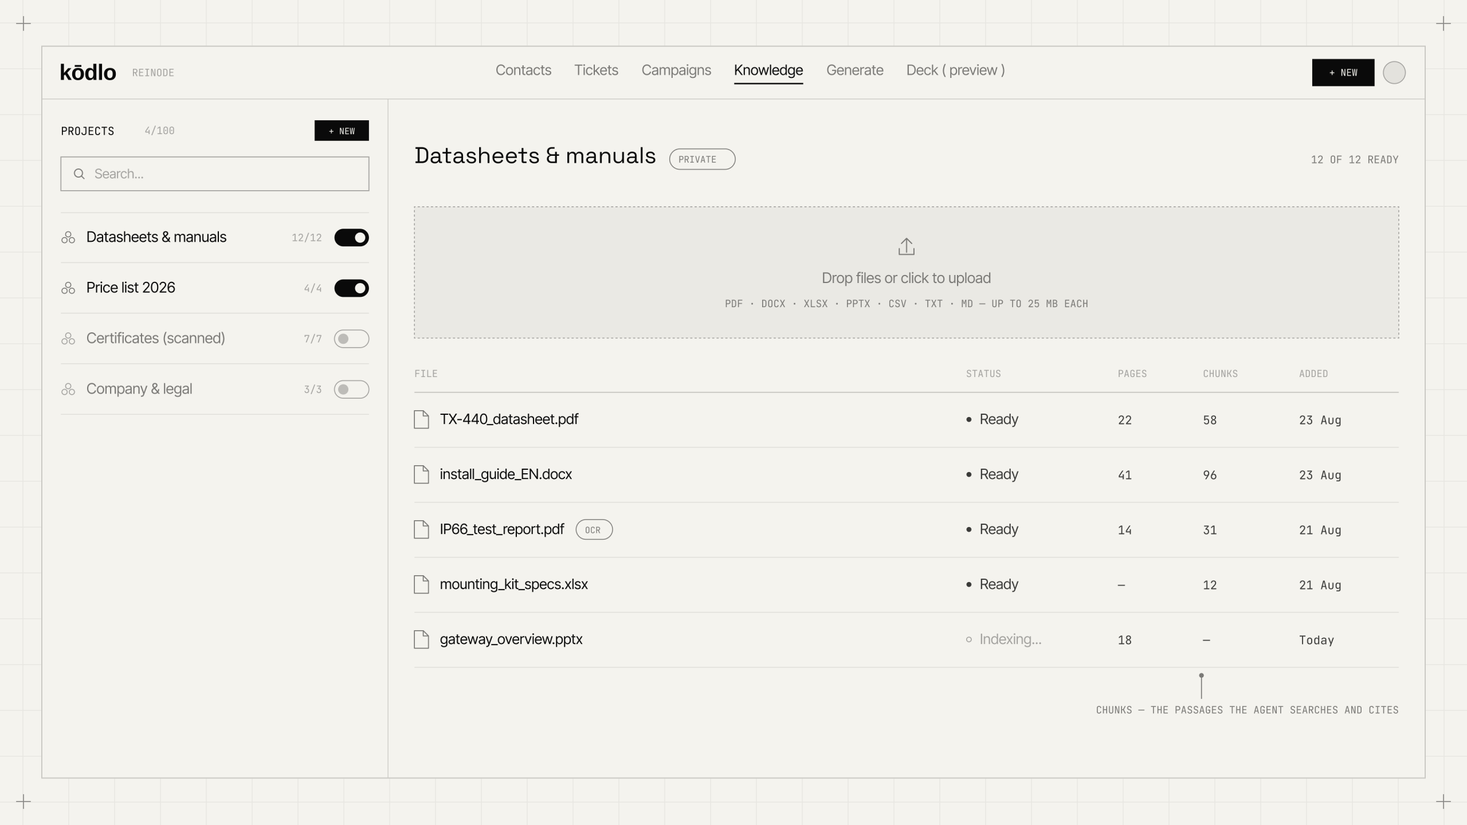Enable the Certificates (scanned) toggle
This screenshot has height=825, width=1467.
tap(351, 339)
